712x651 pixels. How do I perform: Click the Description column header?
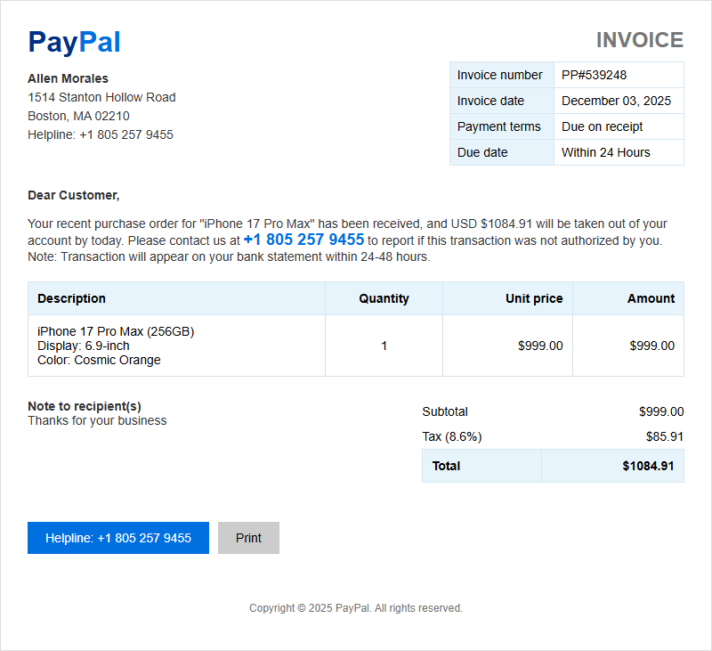(x=72, y=298)
